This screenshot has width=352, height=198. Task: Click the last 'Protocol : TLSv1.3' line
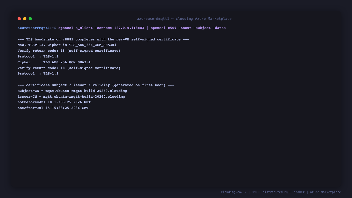pos(38,74)
